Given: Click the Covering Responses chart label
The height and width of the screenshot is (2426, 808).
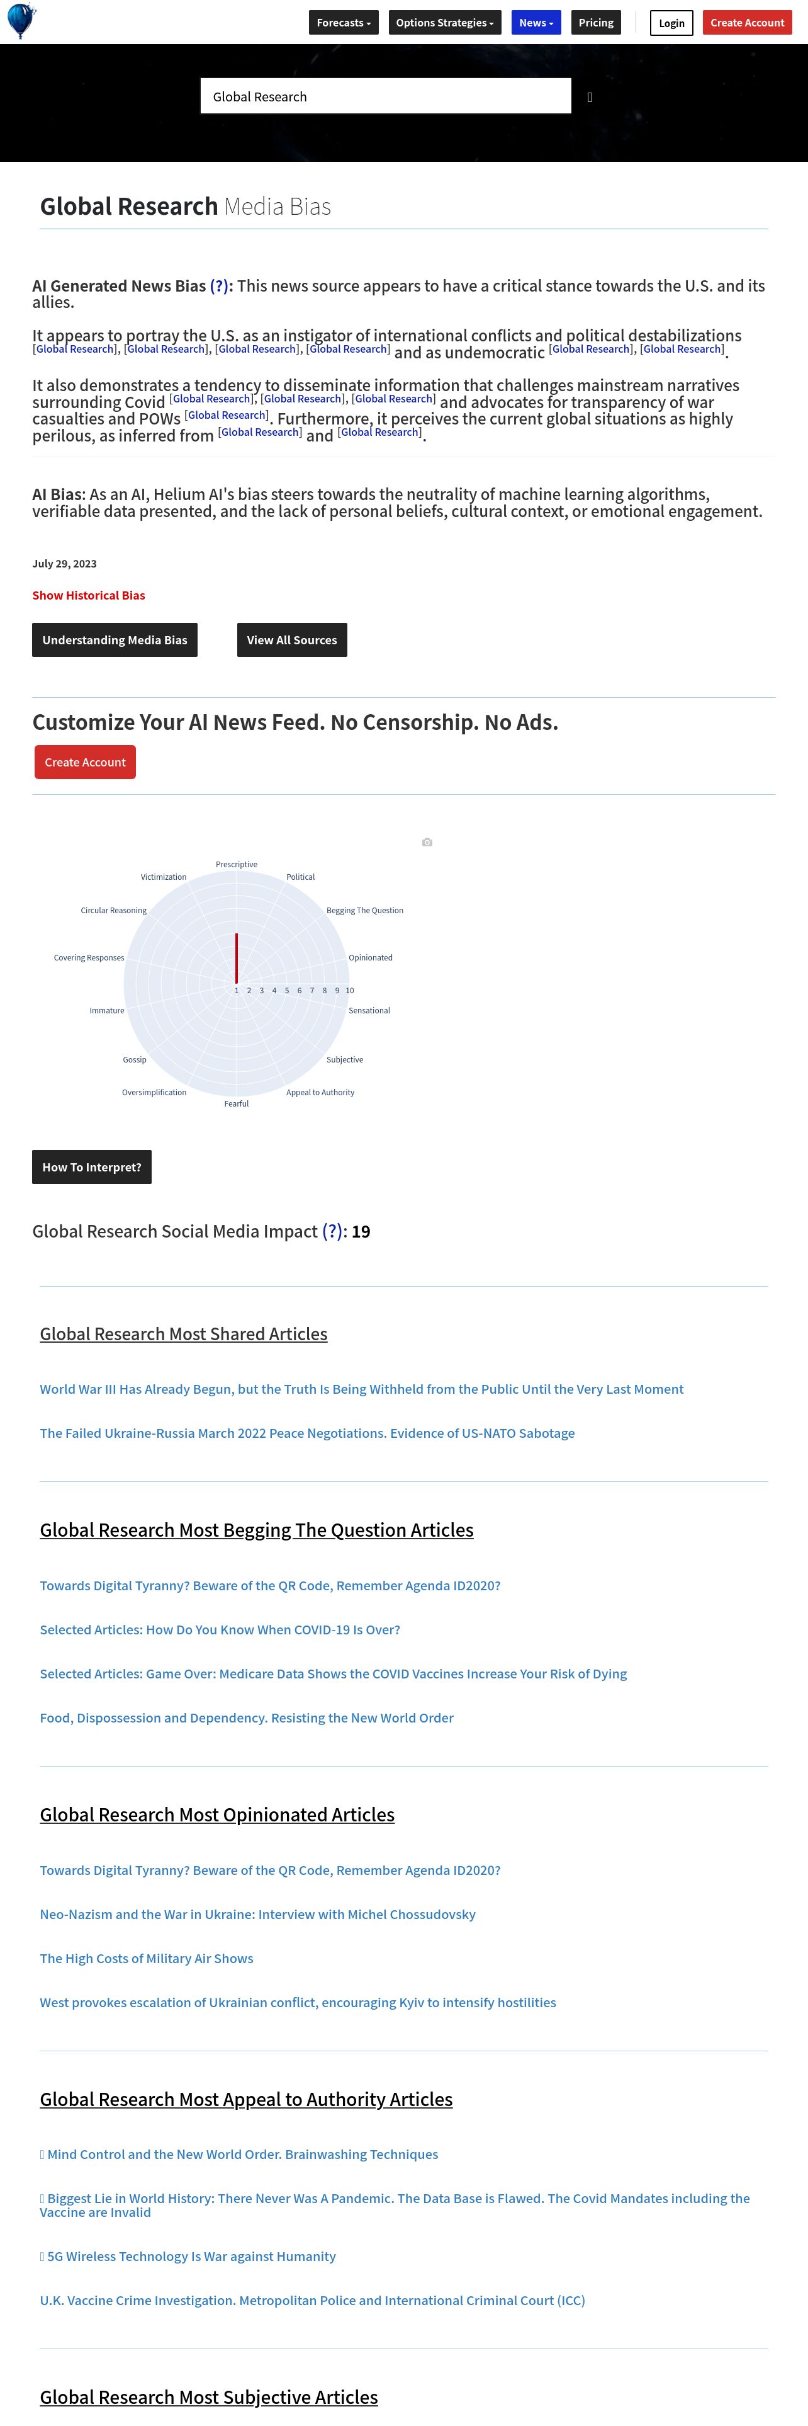Looking at the screenshot, I should click(89, 958).
